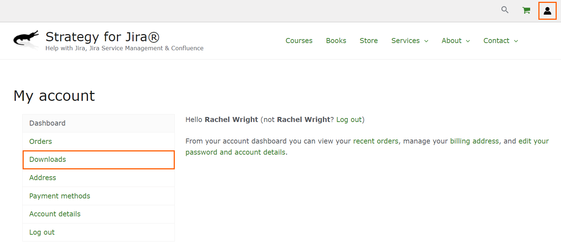Select Downloads in the account sidebar
The width and height of the screenshot is (561, 244).
pos(48,159)
